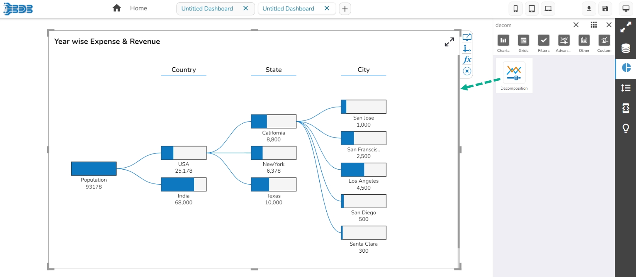This screenshot has width=636, height=277.
Task: Preview dashboard with monitor icon
Action: tap(626, 8)
